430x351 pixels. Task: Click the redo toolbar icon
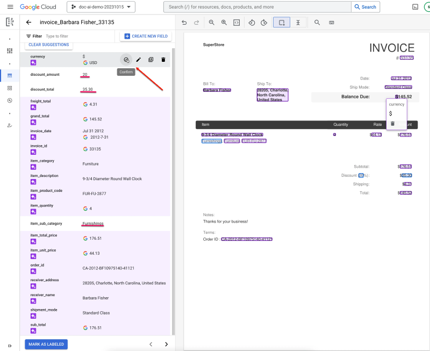pos(196,23)
